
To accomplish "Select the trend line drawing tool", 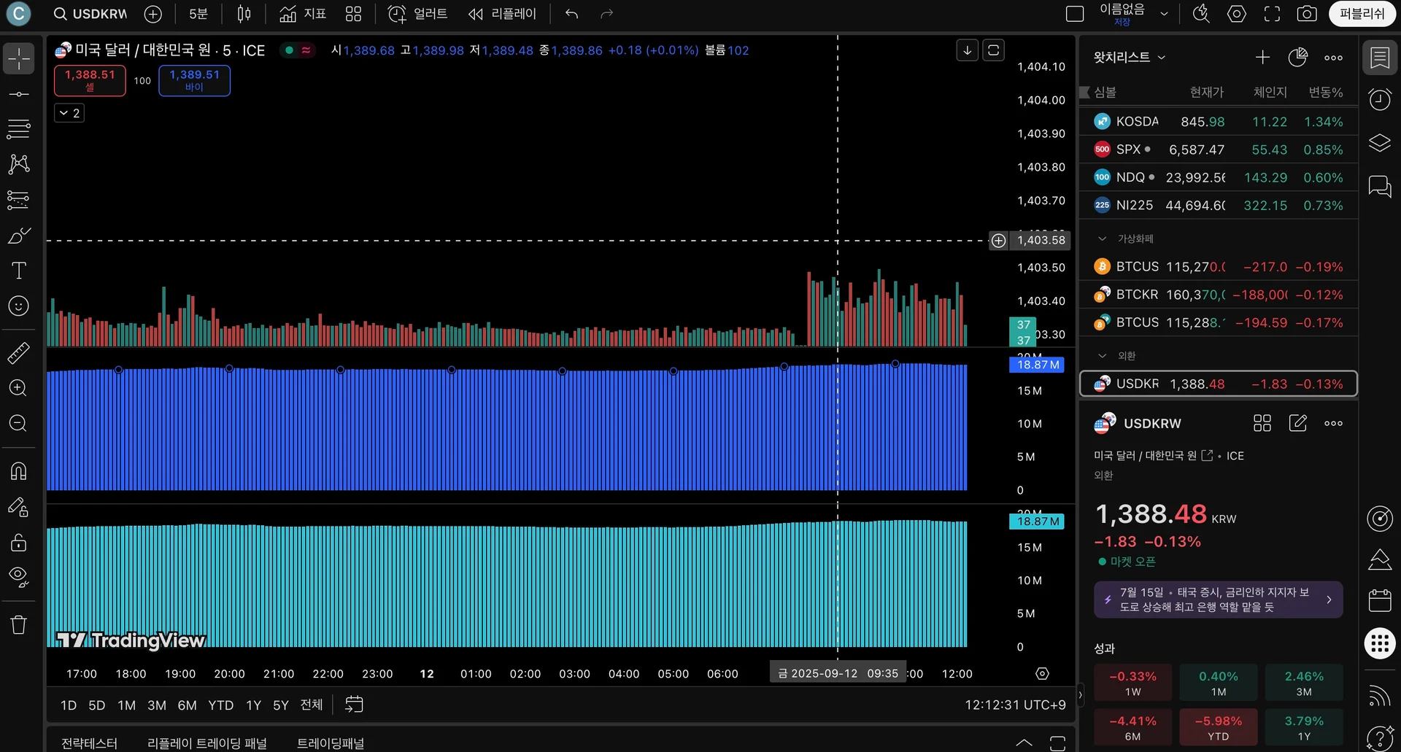I will pos(19,94).
